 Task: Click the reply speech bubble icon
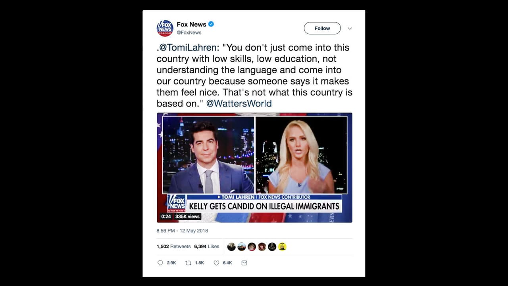coord(160,263)
